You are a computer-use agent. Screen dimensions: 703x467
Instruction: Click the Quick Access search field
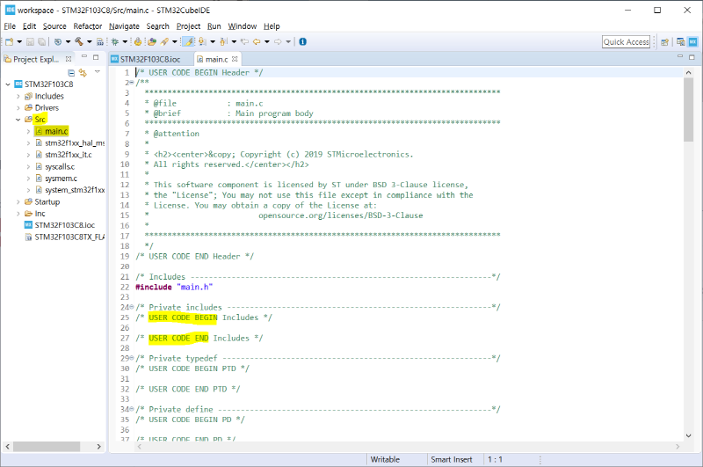(x=626, y=41)
